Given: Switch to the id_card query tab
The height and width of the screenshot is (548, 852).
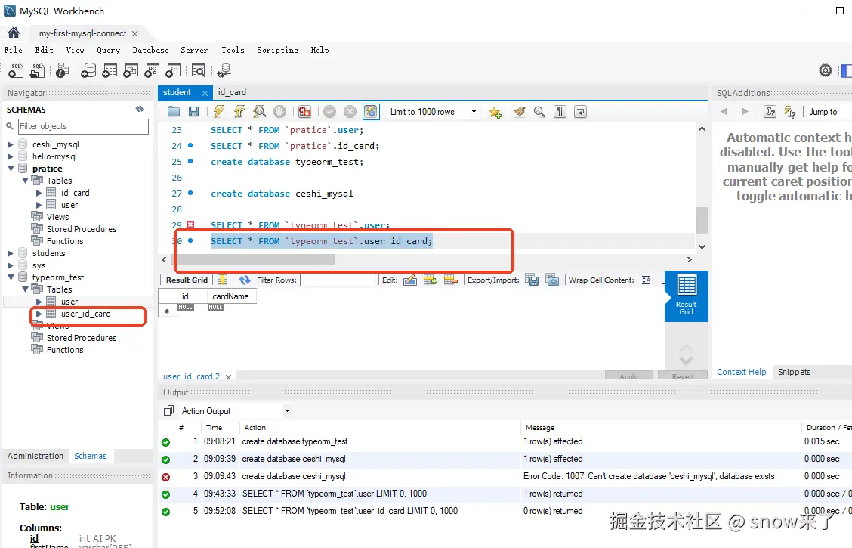Looking at the screenshot, I should coord(232,92).
